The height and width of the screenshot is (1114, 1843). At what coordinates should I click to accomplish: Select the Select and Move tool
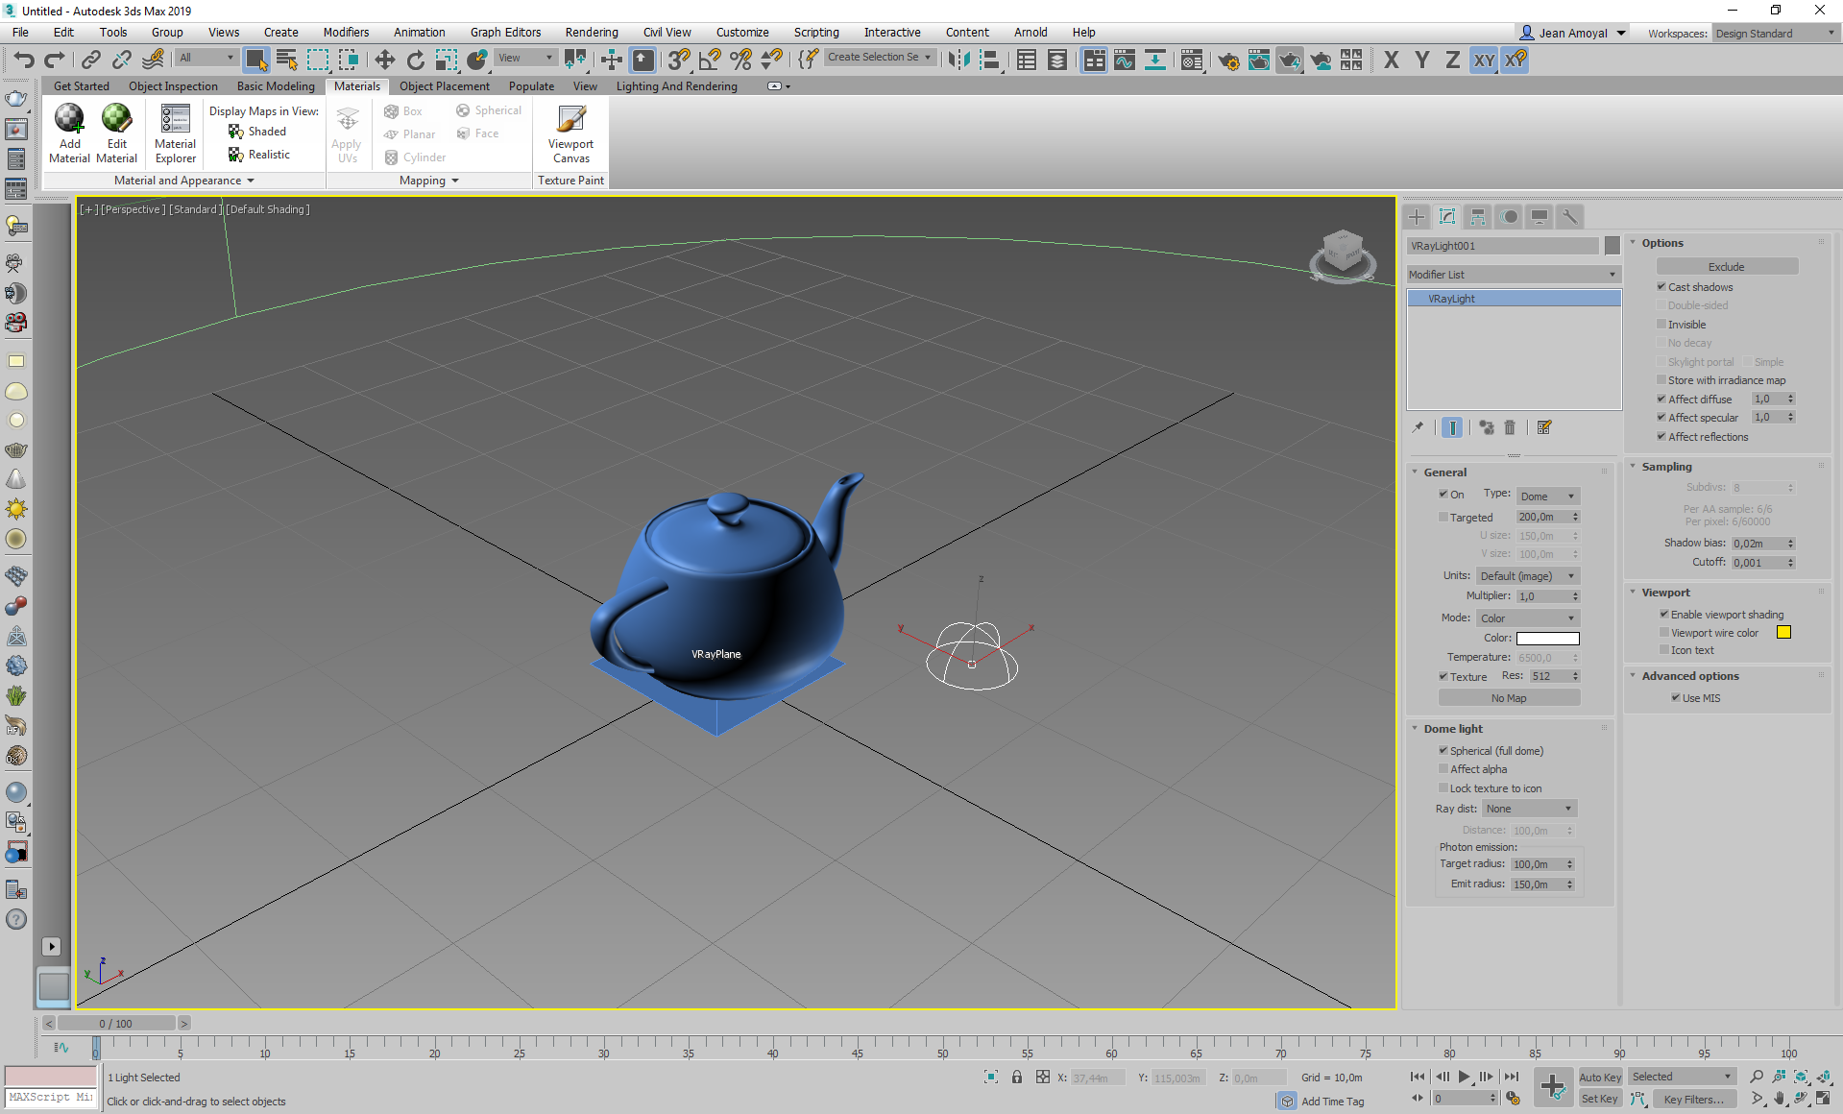[384, 60]
